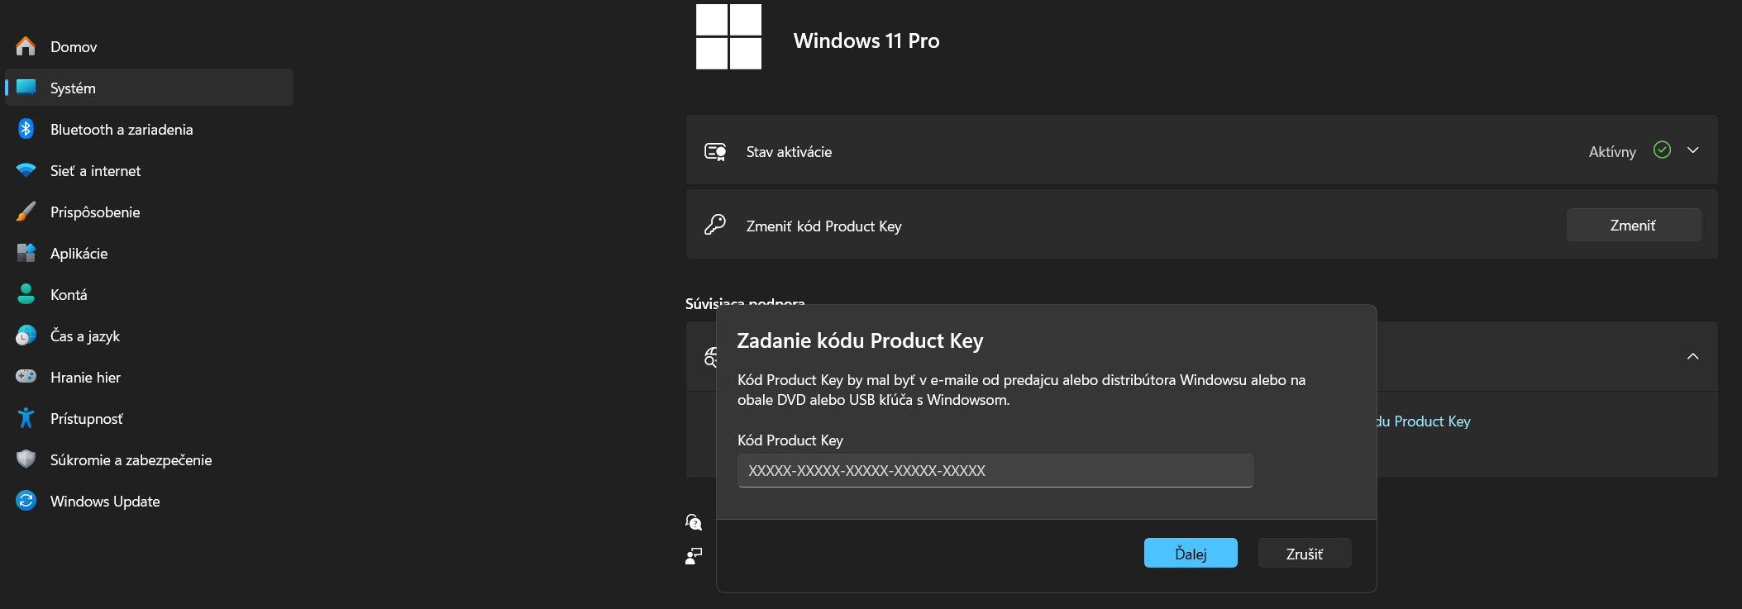Click the get help icon below dialog
The image size is (1742, 609).
(694, 522)
